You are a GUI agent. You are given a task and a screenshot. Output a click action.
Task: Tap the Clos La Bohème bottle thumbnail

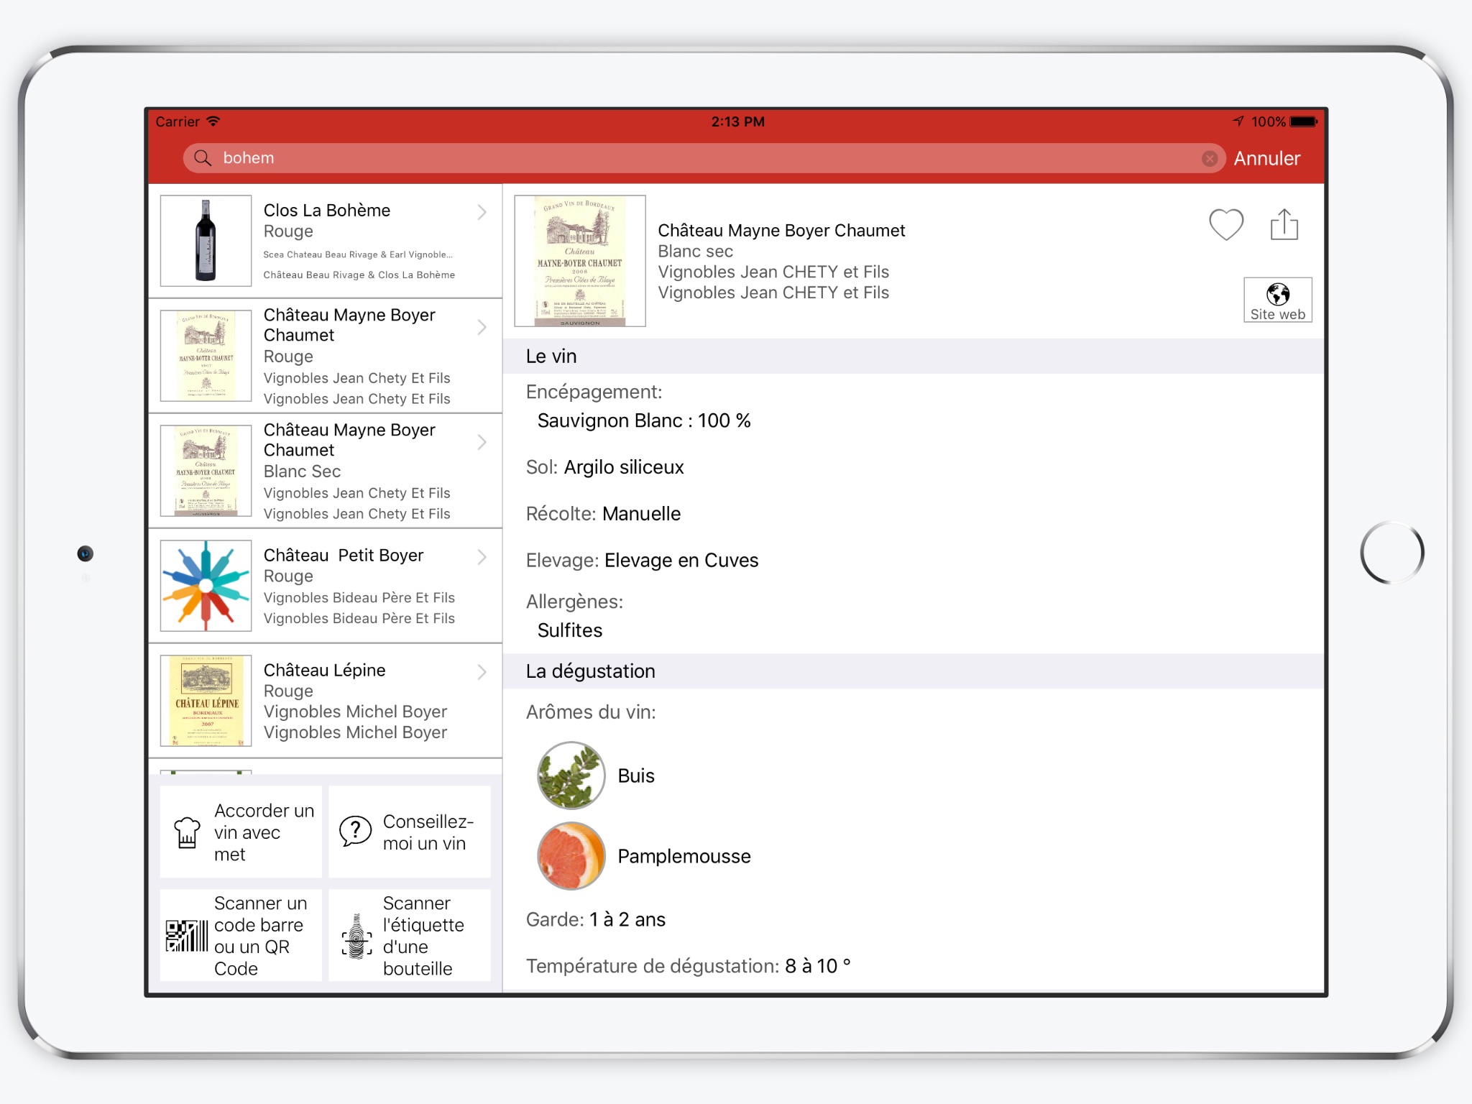pyautogui.click(x=206, y=241)
